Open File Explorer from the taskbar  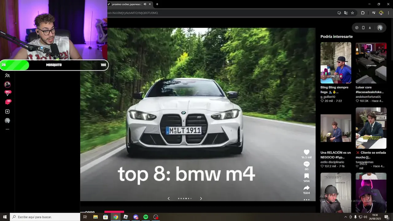click(95, 217)
